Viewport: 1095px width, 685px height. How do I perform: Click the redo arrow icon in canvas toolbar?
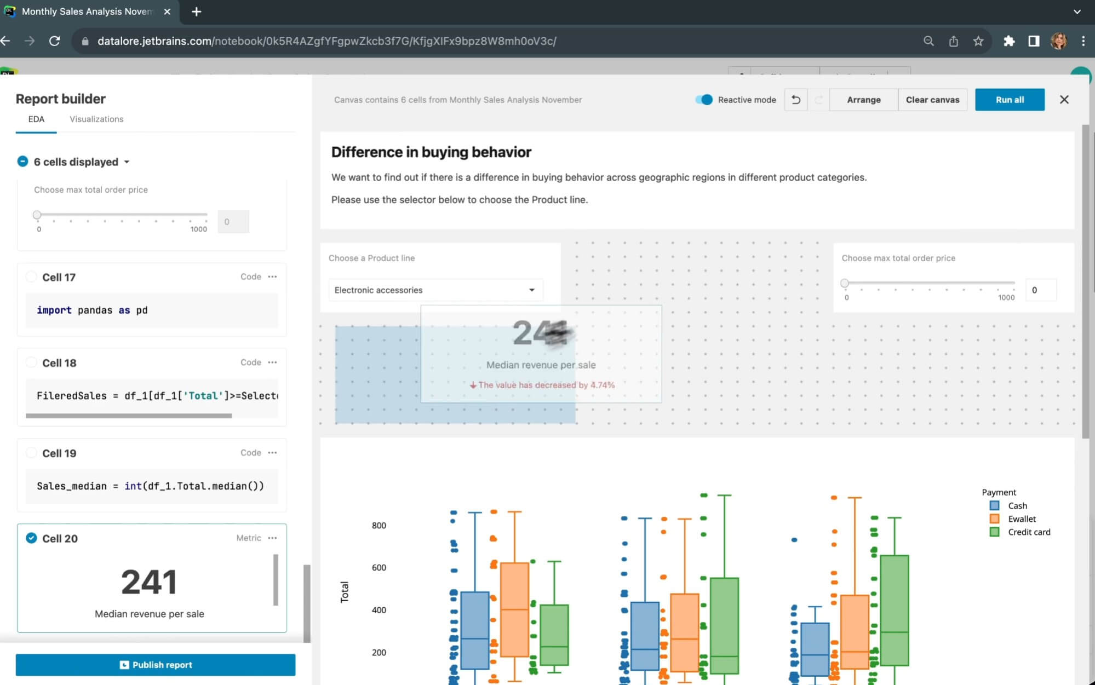pyautogui.click(x=818, y=100)
